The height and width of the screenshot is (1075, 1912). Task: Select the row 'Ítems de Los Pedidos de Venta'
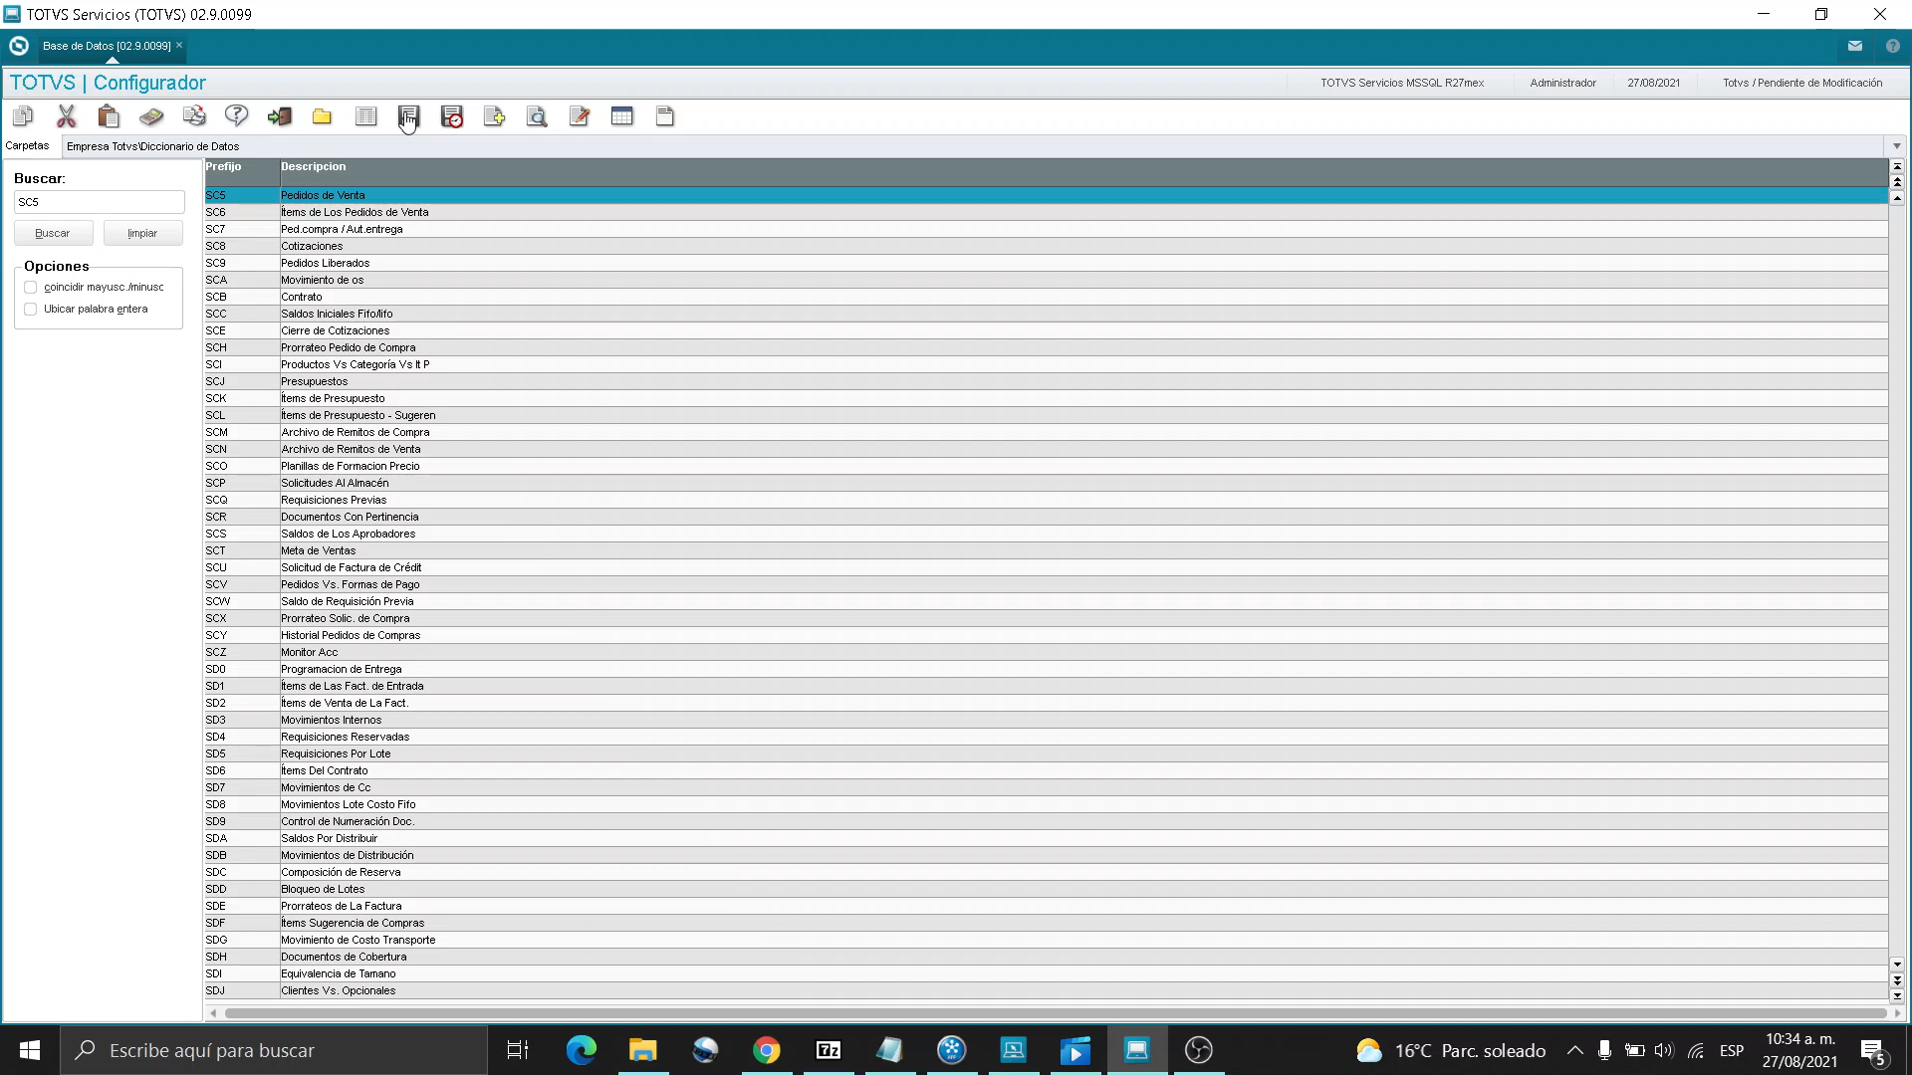(1046, 212)
